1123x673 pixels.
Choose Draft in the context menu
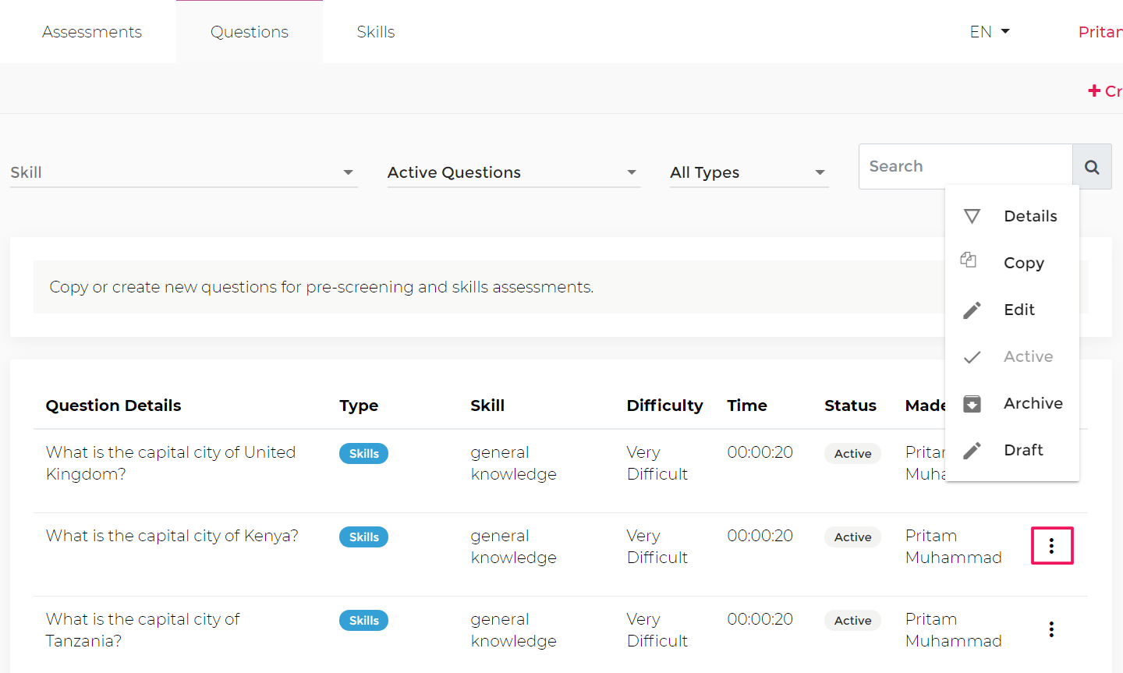tap(1023, 450)
